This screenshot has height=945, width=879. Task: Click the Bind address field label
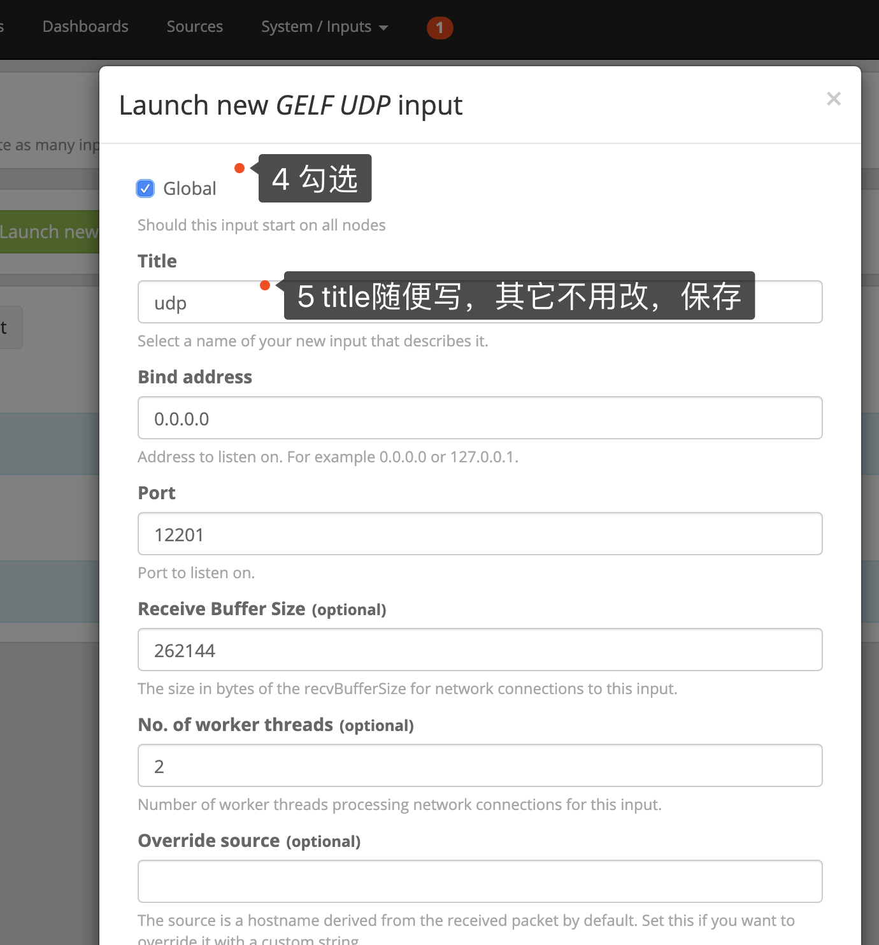(x=195, y=377)
